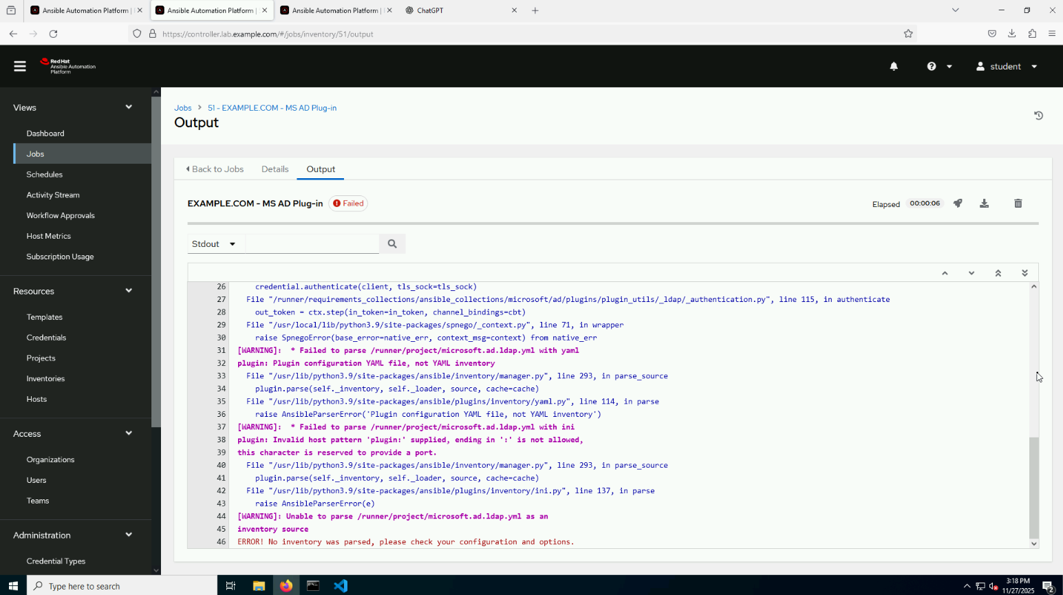The height and width of the screenshot is (595, 1063).
Task: Open Windows Start menu
Action: [13, 586]
